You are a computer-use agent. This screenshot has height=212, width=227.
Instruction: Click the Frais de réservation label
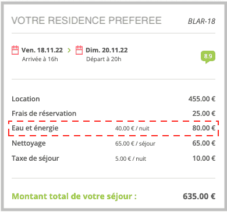point(44,114)
